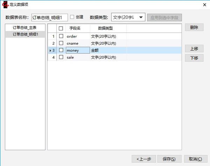Go back with the <上一步 button
The width and height of the screenshot is (210, 166).
tap(144, 159)
